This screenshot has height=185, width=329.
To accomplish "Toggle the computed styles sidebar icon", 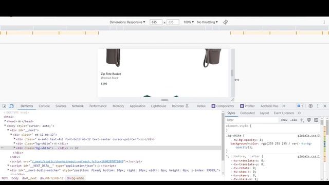I will coord(316,120).
